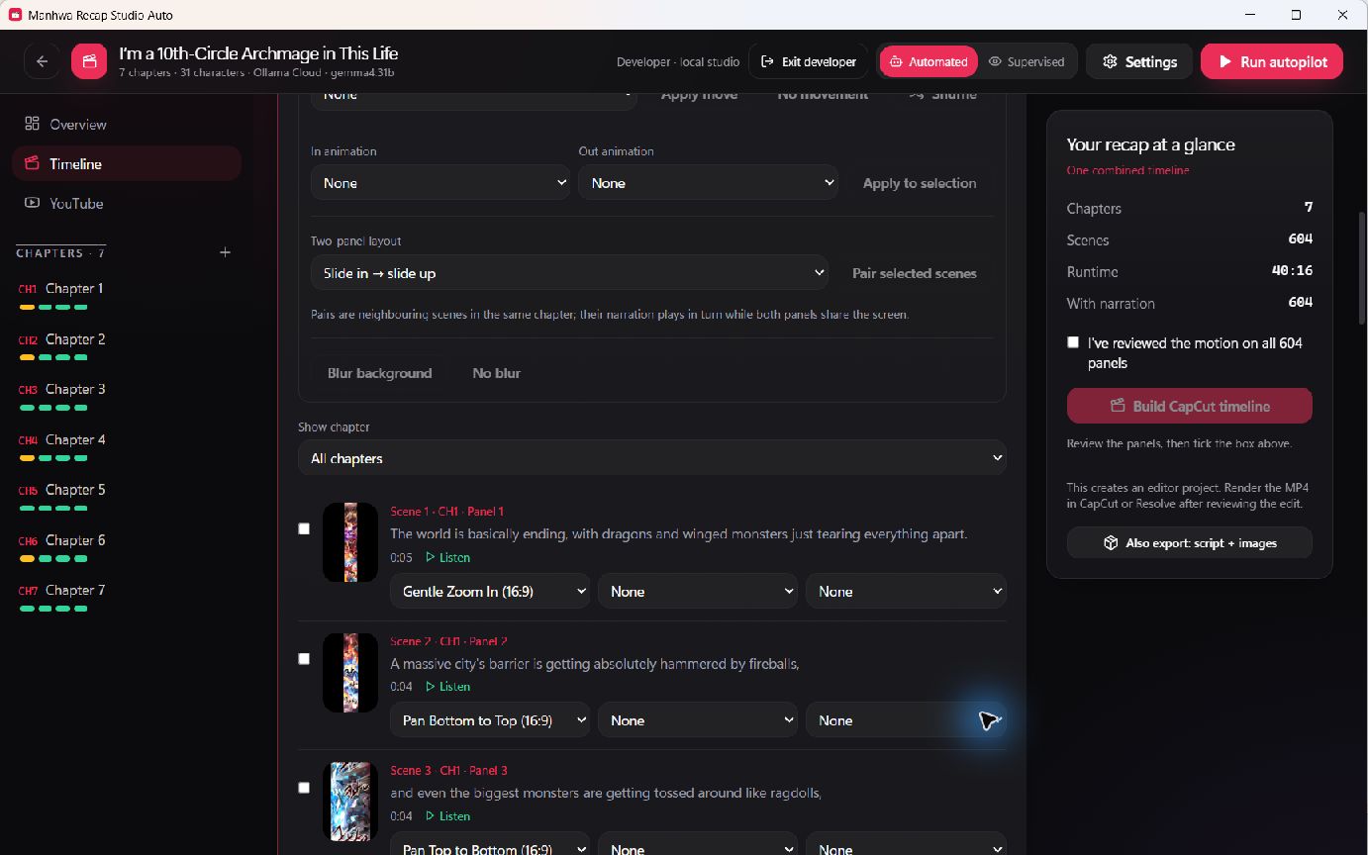Click the Settings gear button
The image size is (1368, 855).
[1139, 61]
